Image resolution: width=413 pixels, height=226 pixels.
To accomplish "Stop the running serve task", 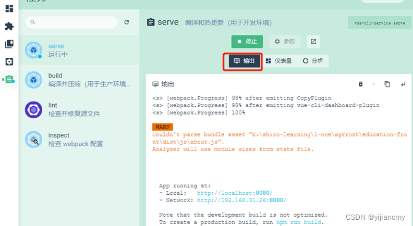I will pyautogui.click(x=247, y=42).
